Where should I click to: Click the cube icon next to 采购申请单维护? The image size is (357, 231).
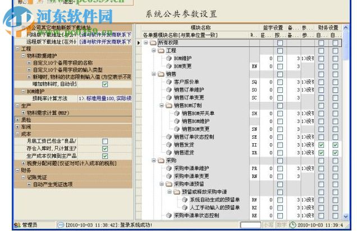pyautogui.click(x=169, y=168)
